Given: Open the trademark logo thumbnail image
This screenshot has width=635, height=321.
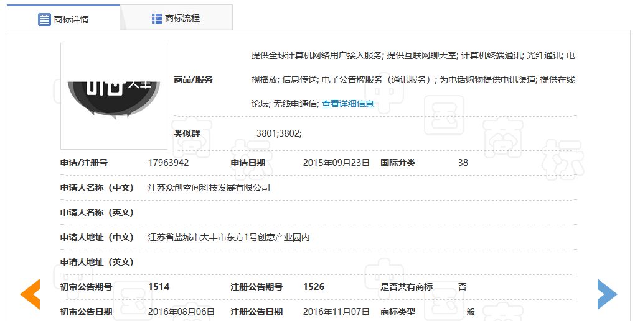Looking at the screenshot, I should [114, 96].
